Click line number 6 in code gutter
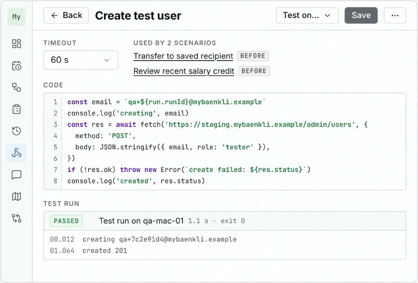 tap(55, 159)
